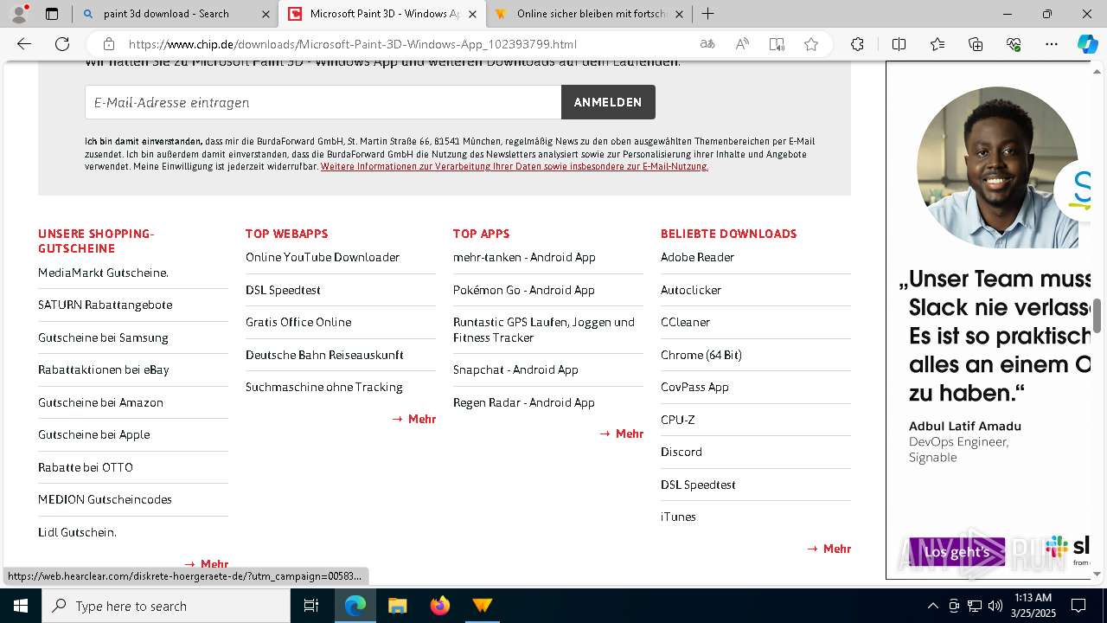Open Autoclicker download link

[691, 290]
